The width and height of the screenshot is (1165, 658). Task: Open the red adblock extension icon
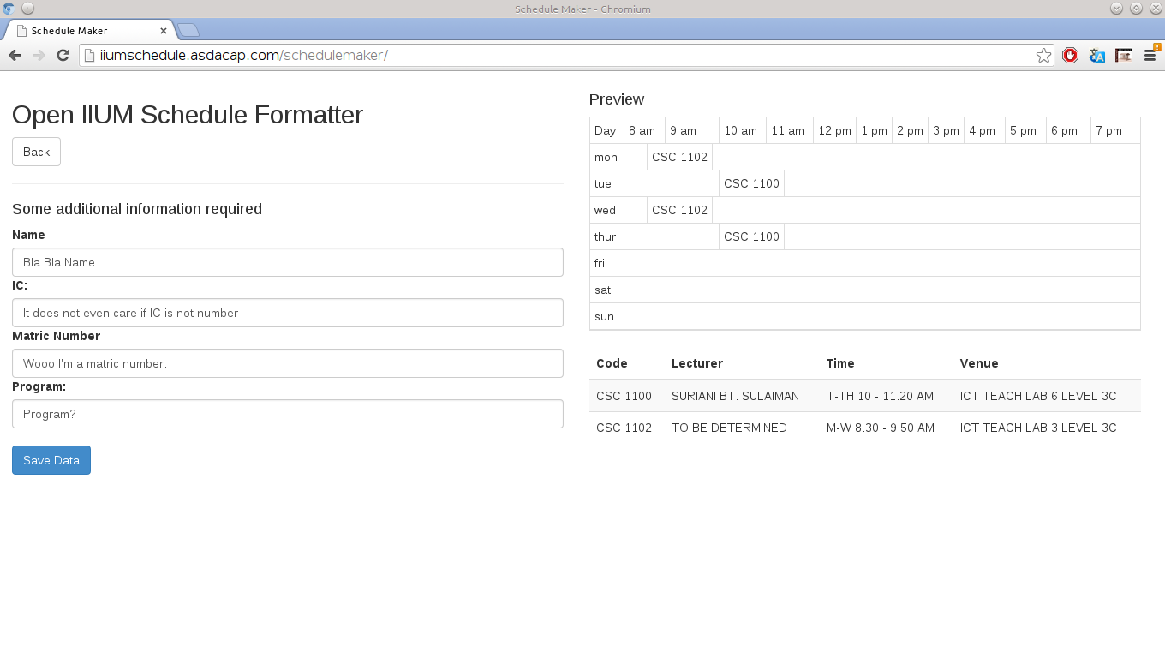(1070, 56)
